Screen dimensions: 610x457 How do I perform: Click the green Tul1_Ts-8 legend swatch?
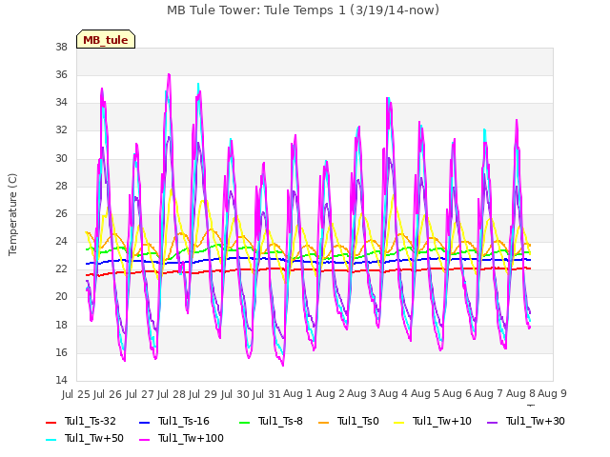click(244, 423)
